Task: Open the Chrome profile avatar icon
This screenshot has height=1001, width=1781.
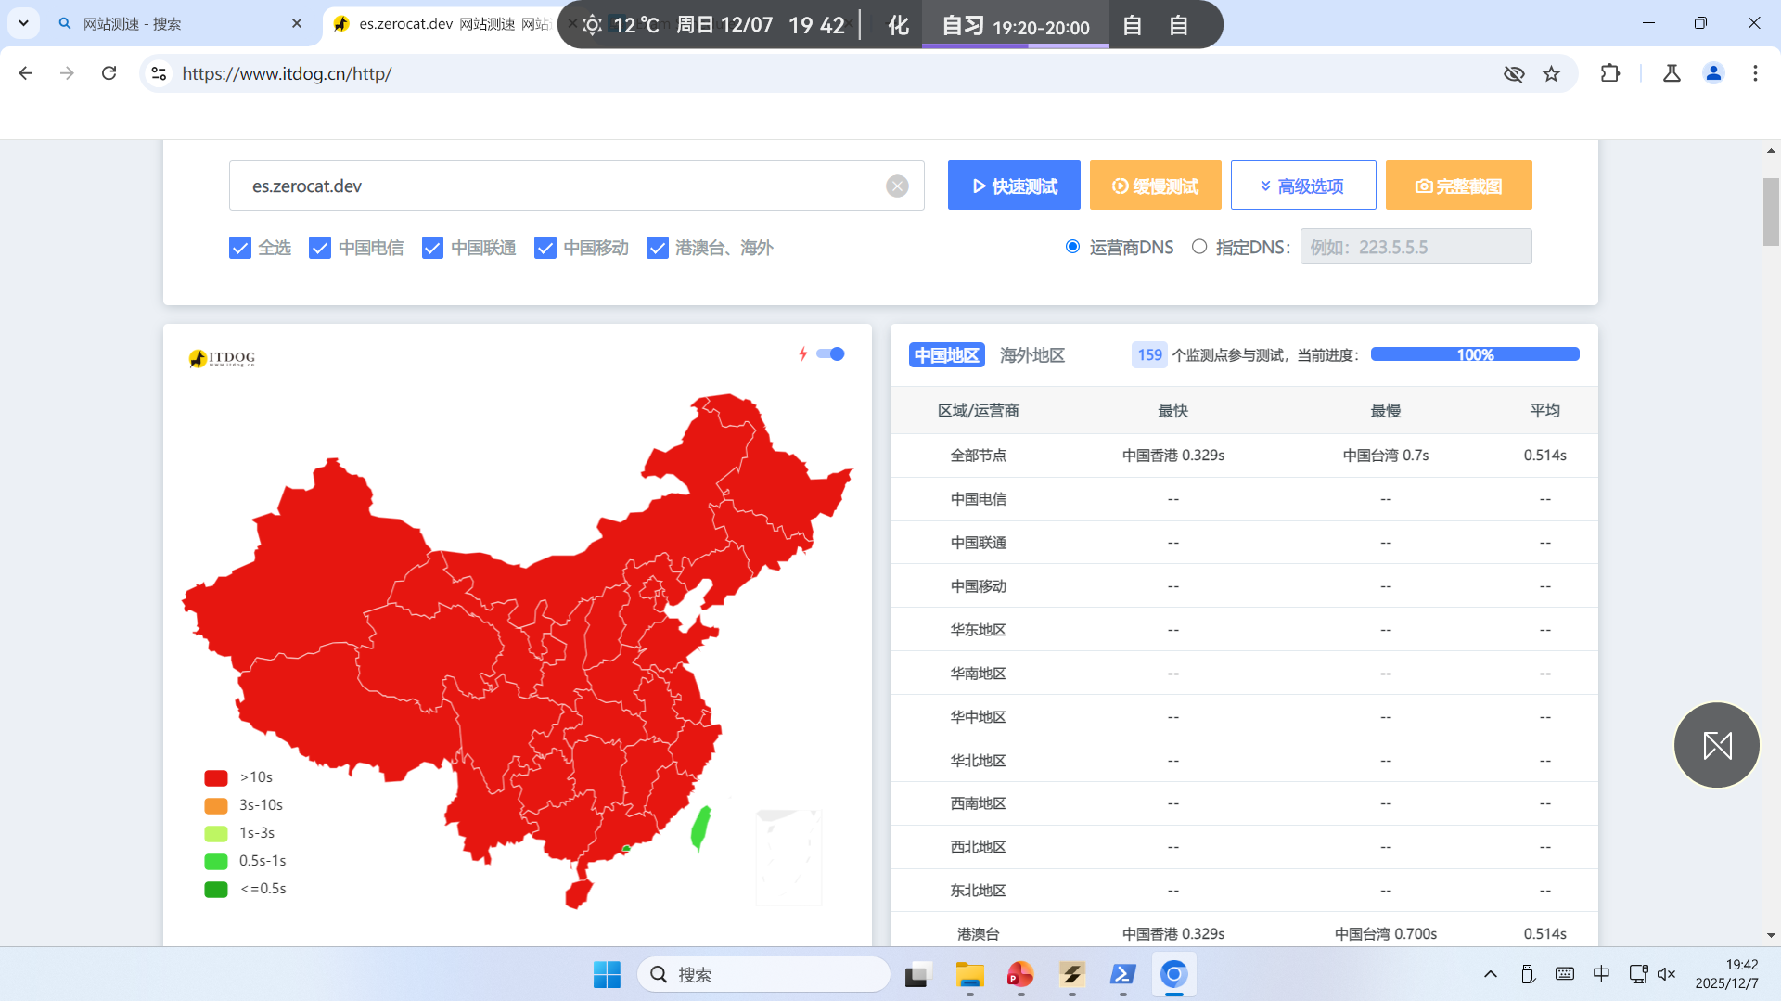Action: (x=1713, y=73)
